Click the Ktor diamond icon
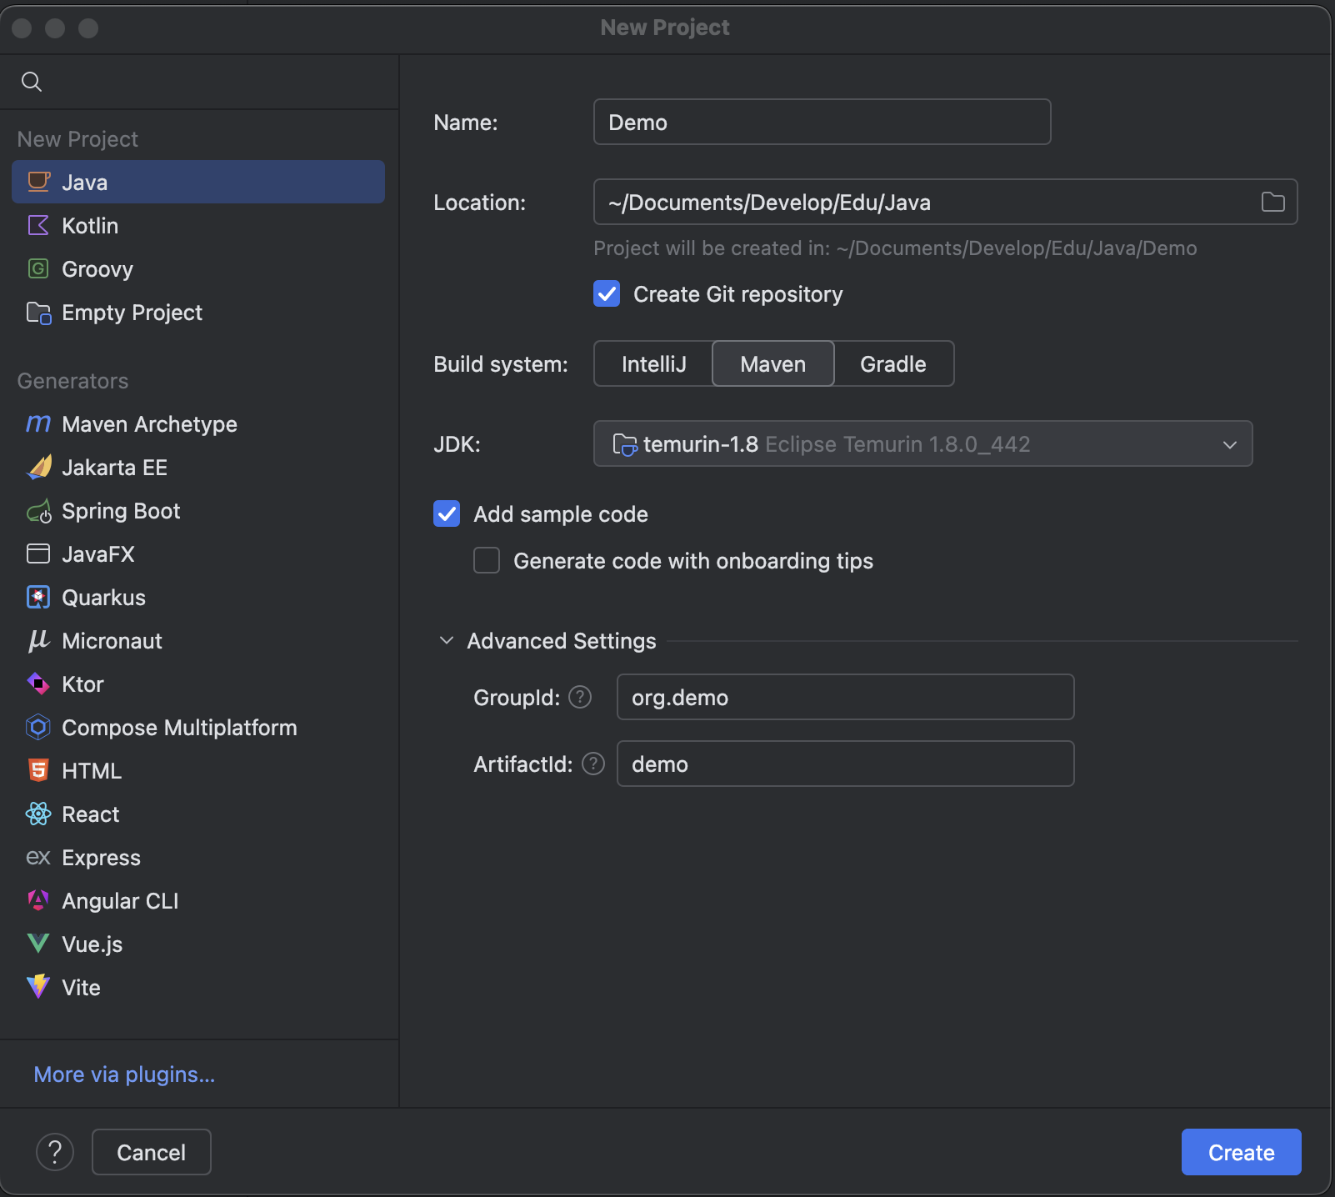Image resolution: width=1335 pixels, height=1197 pixels. 38,684
